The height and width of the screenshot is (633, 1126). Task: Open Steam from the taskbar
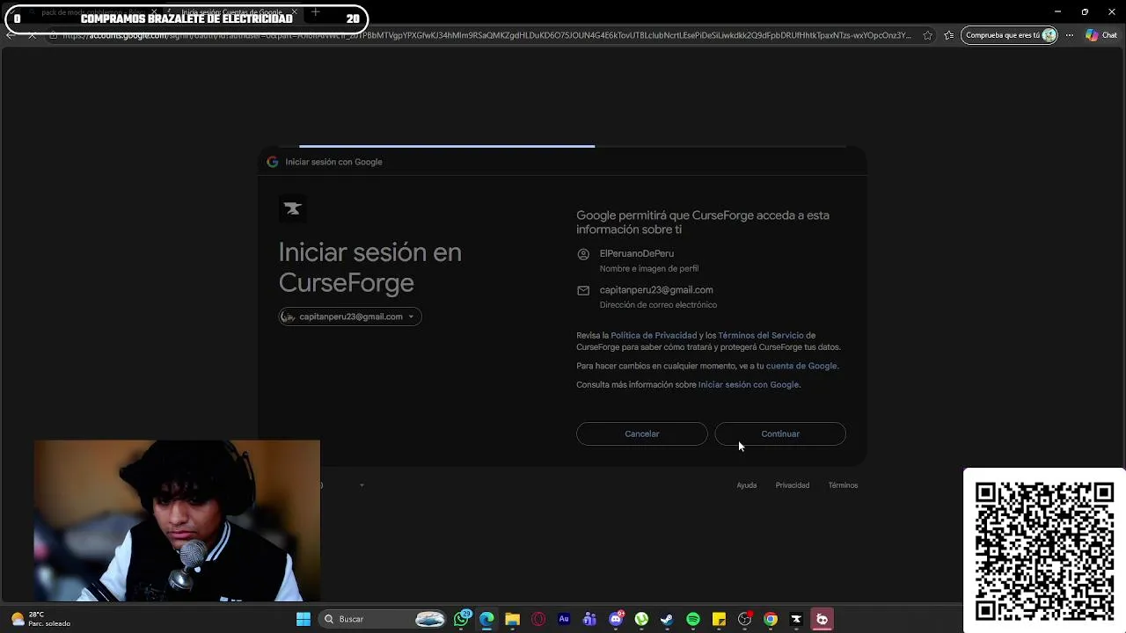coord(667,619)
